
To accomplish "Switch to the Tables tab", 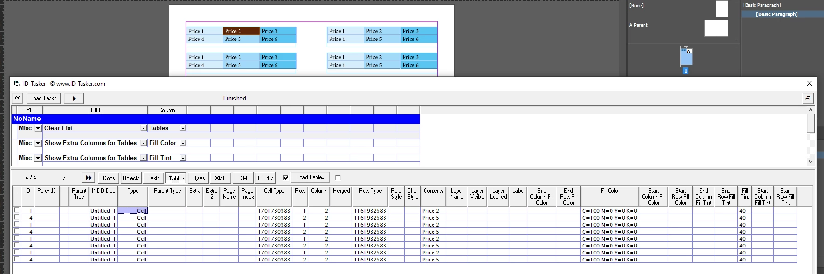I will tap(176, 178).
